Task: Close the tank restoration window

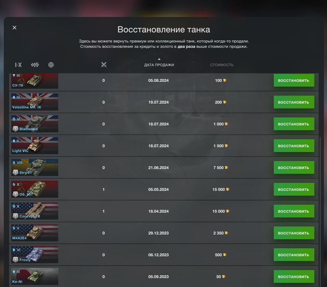Action: point(14,28)
